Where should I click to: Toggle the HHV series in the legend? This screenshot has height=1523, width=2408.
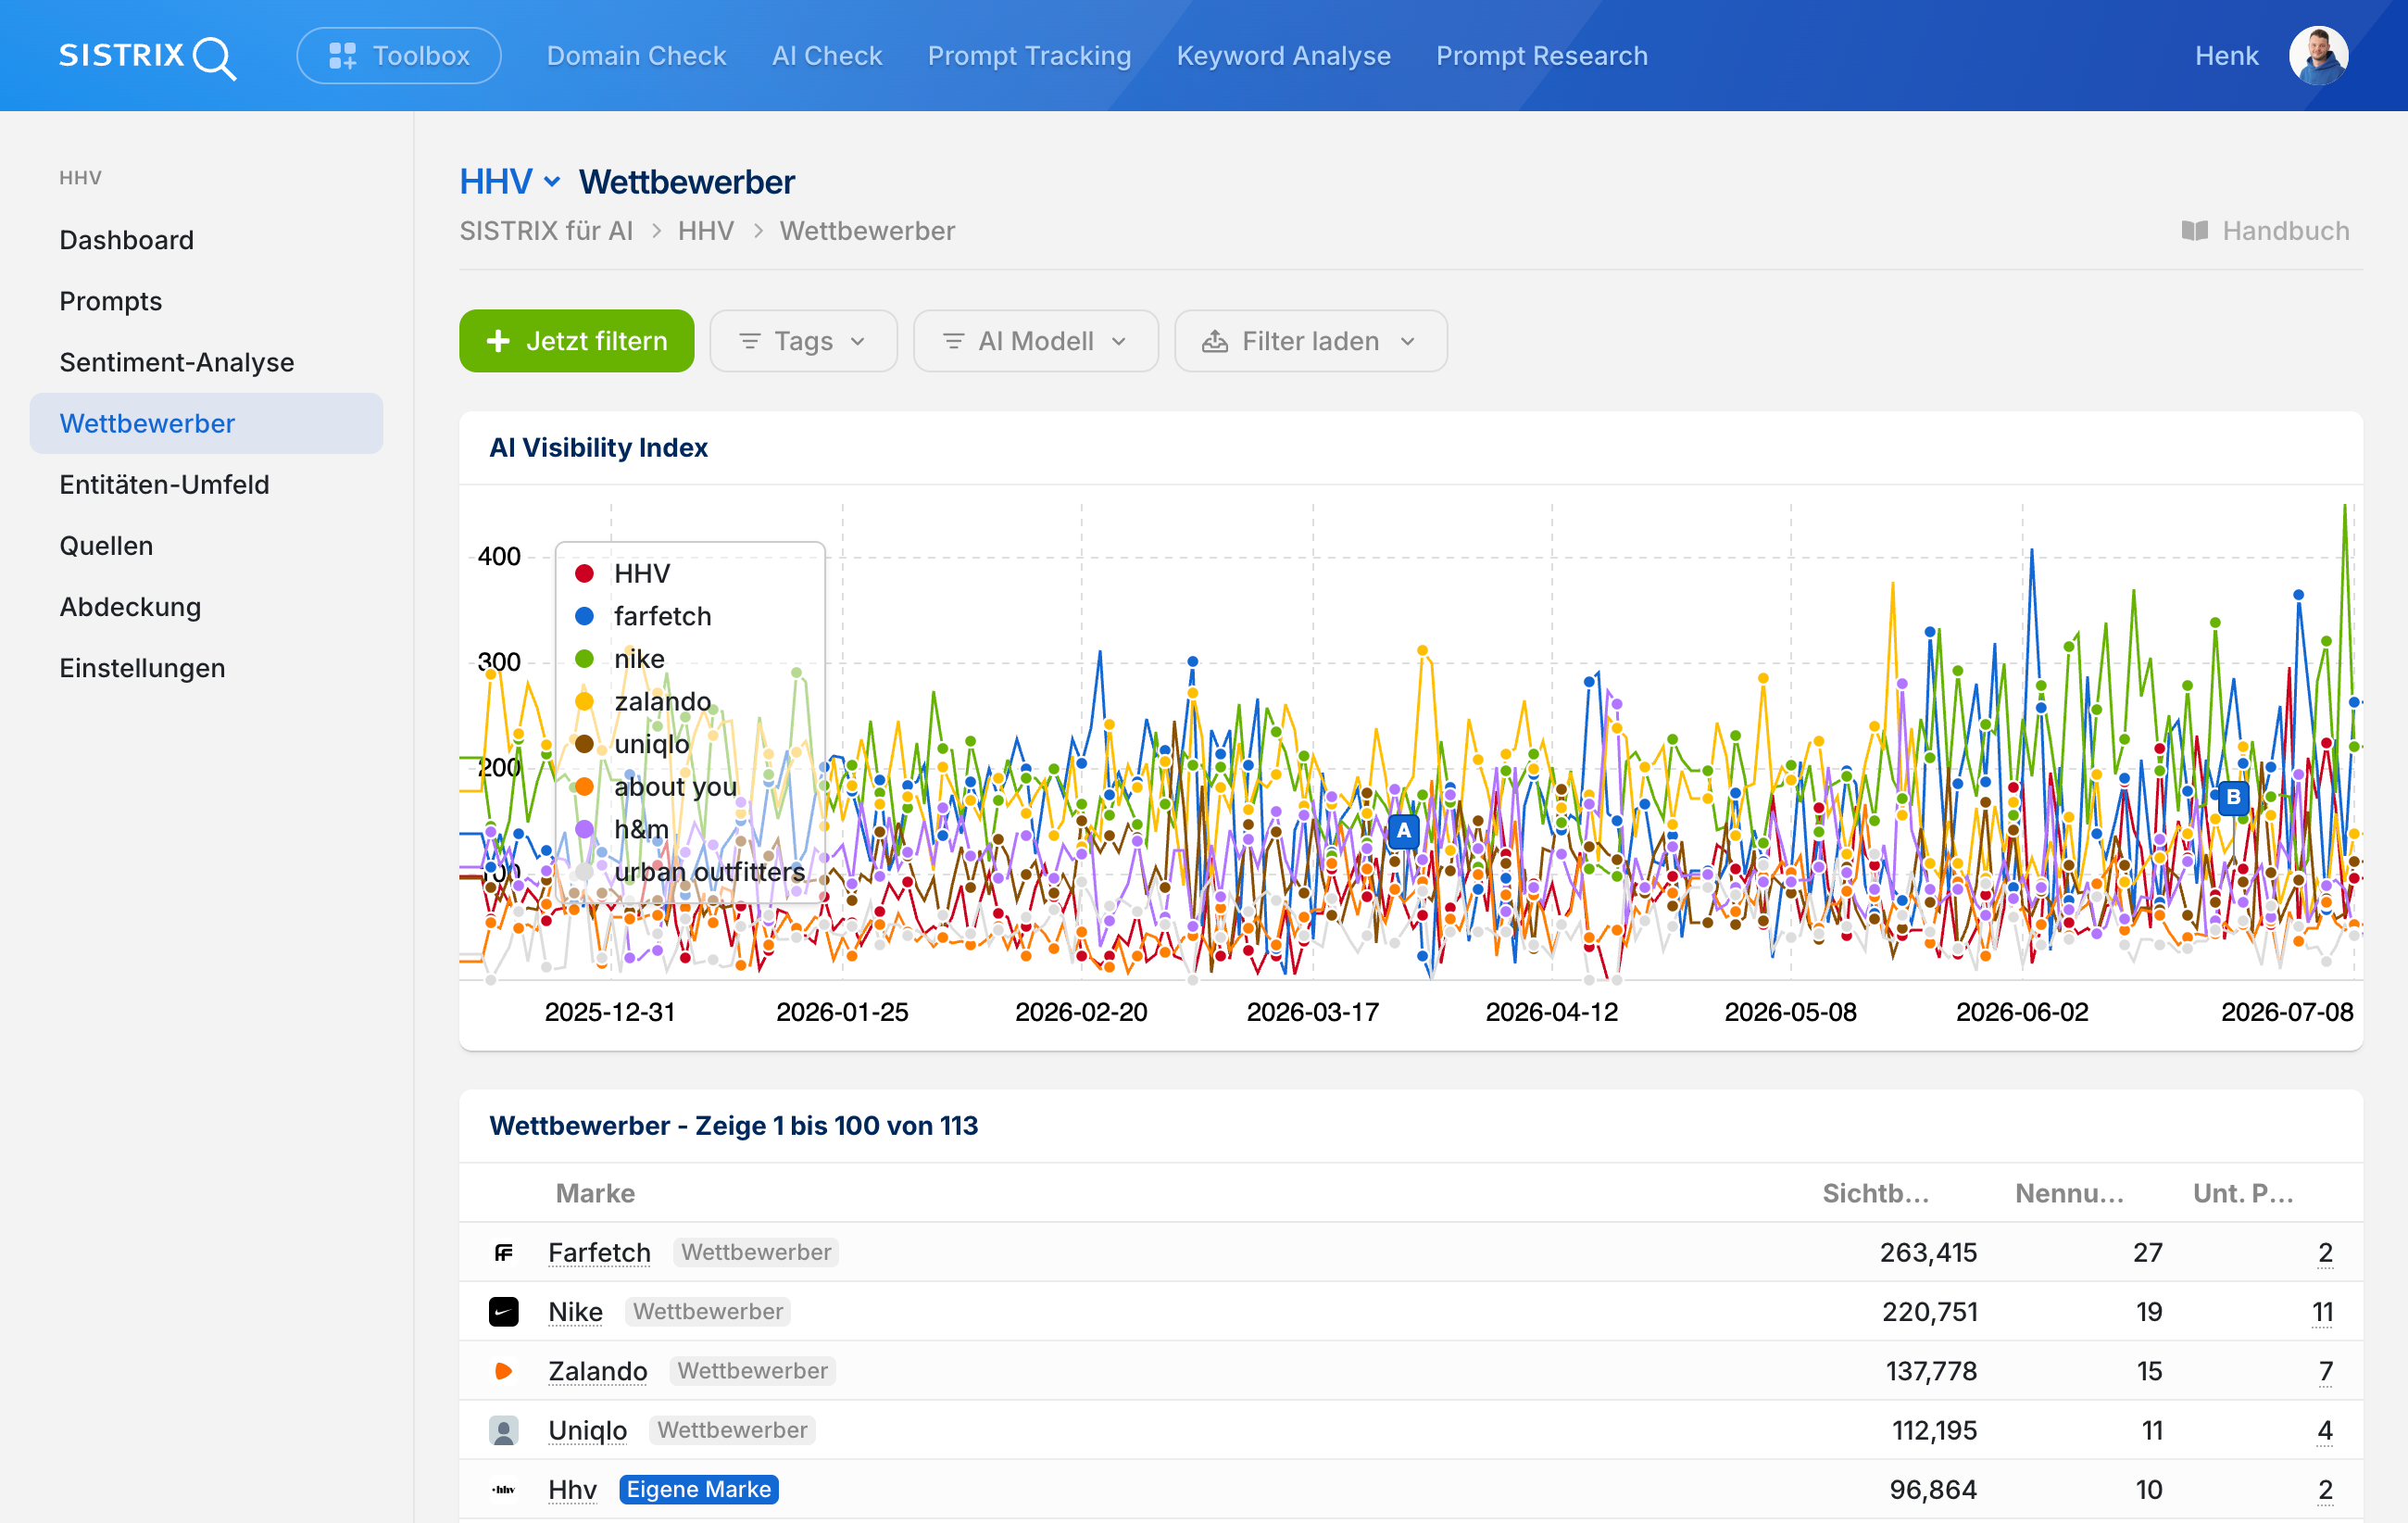(622, 573)
